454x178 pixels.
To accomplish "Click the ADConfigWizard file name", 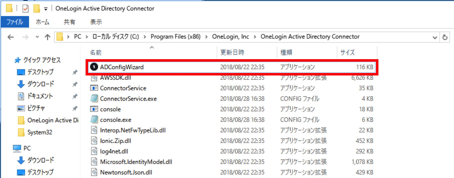I will point(122,67).
